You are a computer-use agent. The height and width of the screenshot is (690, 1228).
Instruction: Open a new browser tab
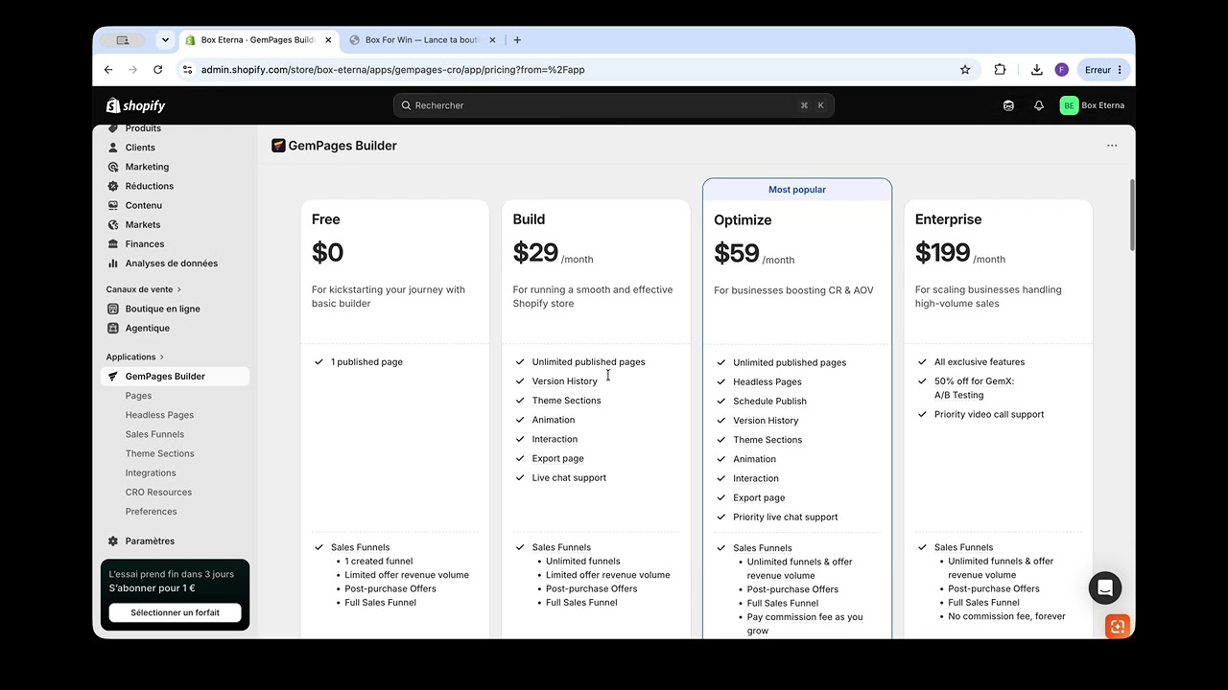pos(517,40)
